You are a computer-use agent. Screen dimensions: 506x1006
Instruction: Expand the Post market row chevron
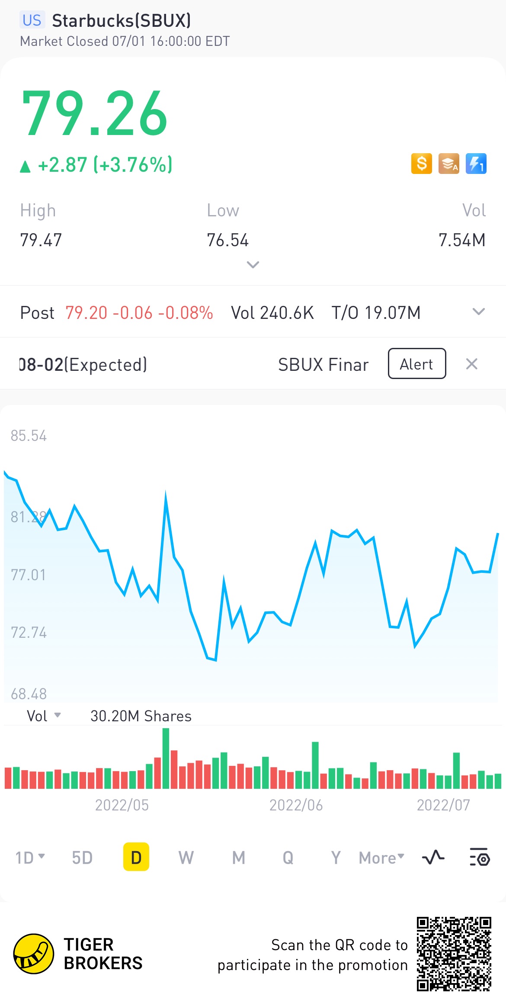tap(478, 312)
